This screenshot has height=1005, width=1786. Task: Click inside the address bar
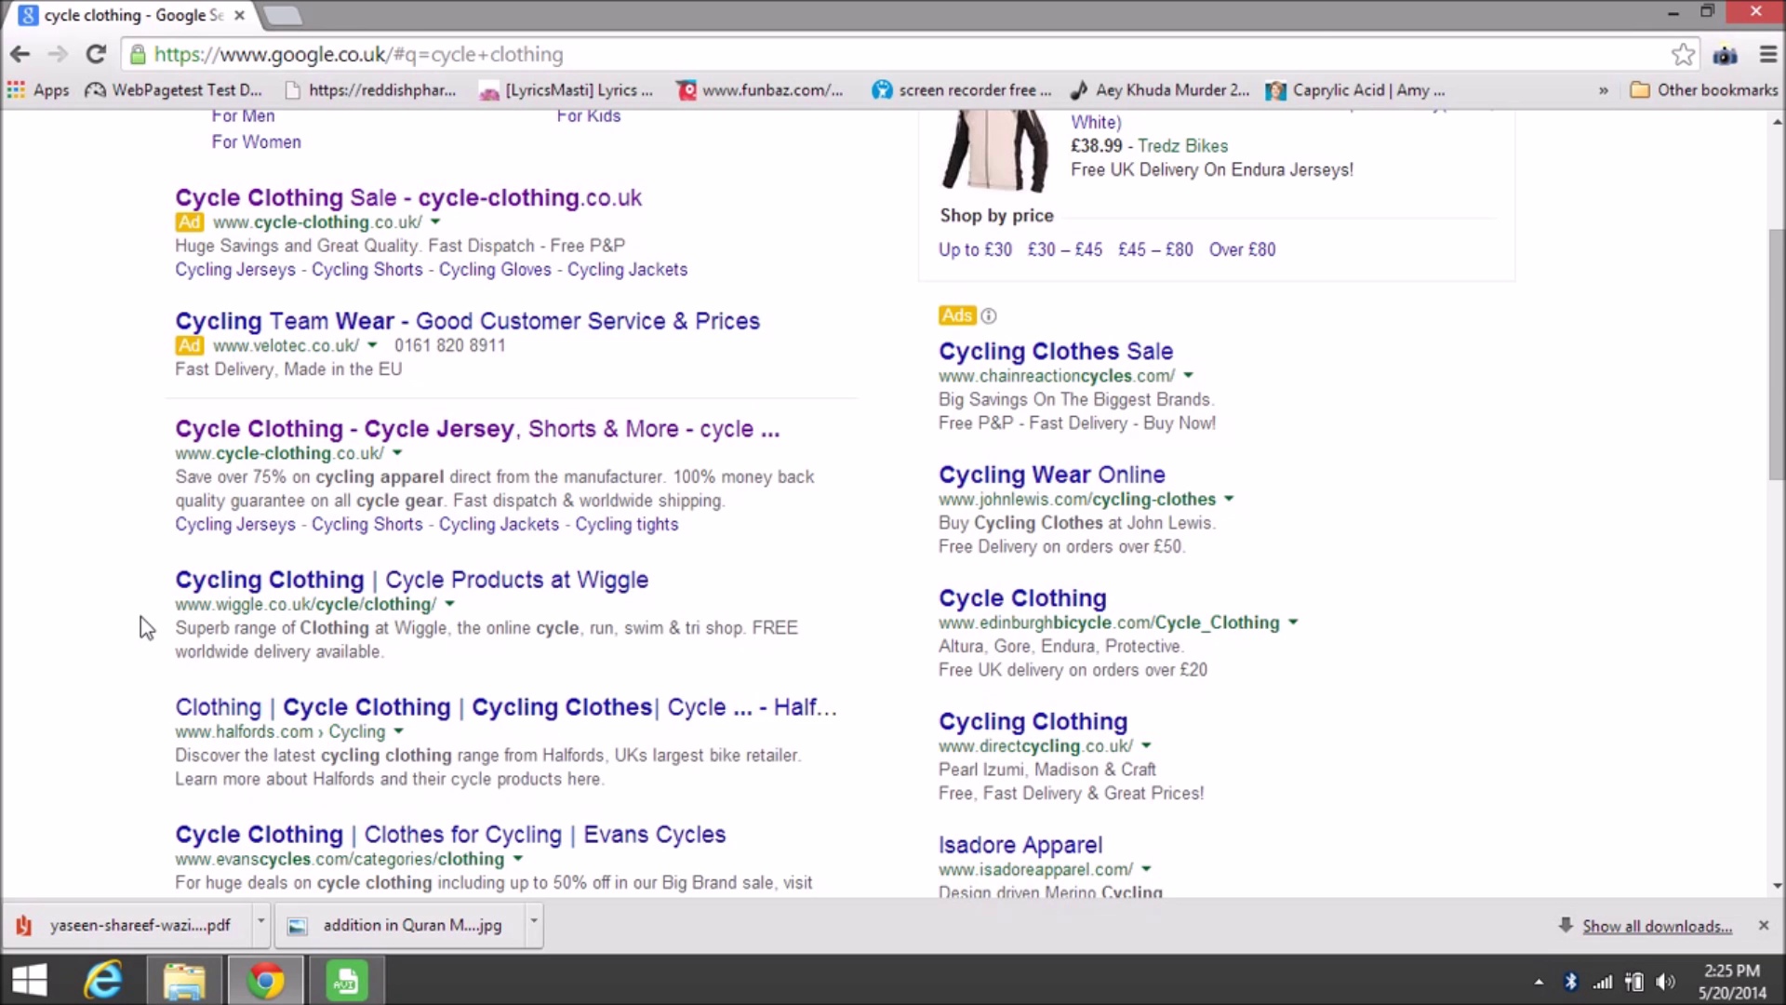click(651, 54)
